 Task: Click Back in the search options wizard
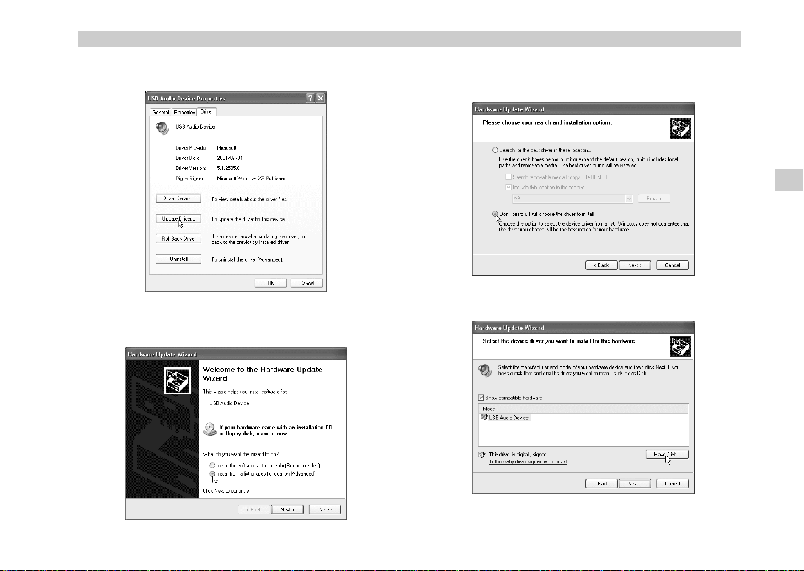tap(601, 265)
